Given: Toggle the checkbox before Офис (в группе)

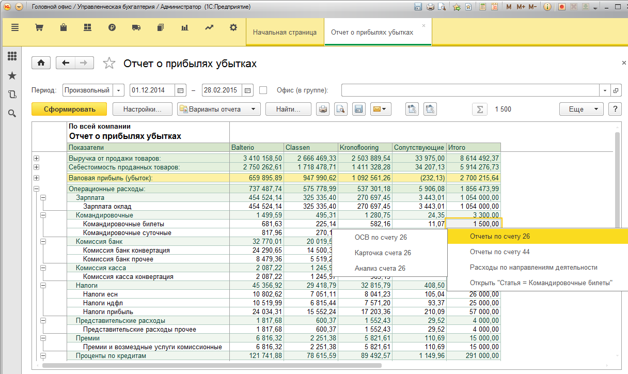Looking at the screenshot, I should click(x=263, y=90).
